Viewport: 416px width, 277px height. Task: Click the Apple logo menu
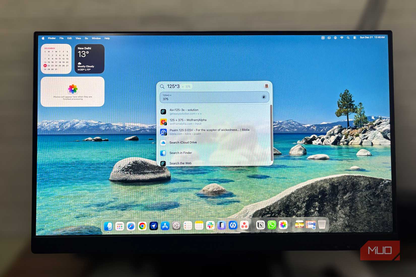click(x=43, y=38)
